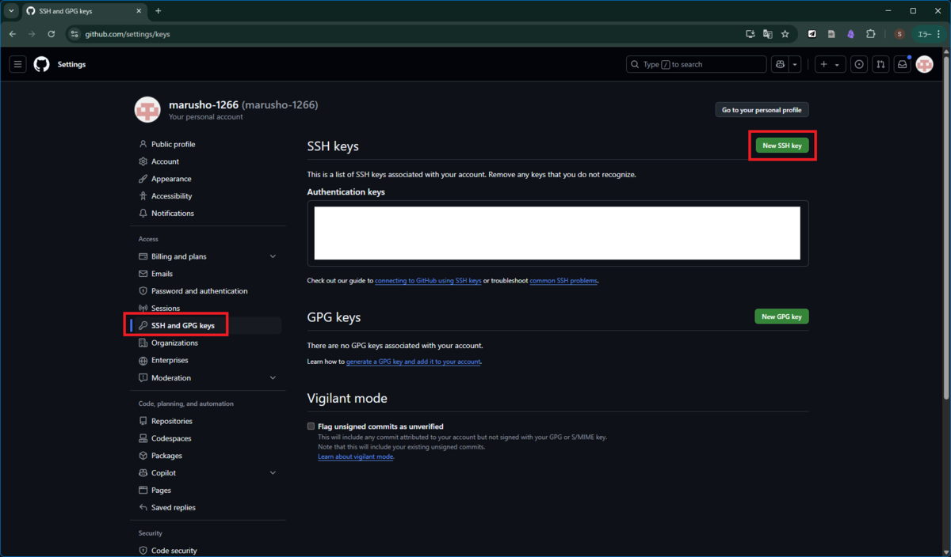
Task: Click the Settings breadcrumb in header
Action: coord(71,64)
